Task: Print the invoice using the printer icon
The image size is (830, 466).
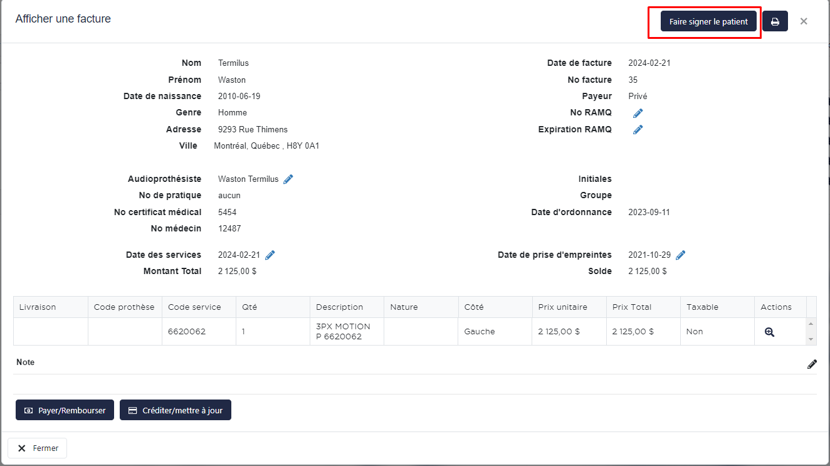Action: point(775,22)
